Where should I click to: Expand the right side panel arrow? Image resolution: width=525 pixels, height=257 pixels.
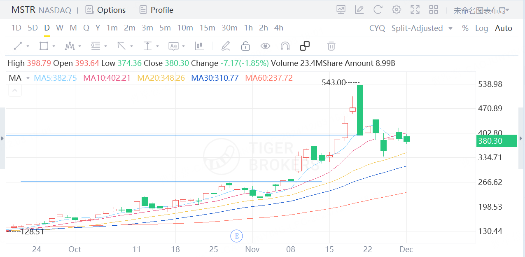521,138
